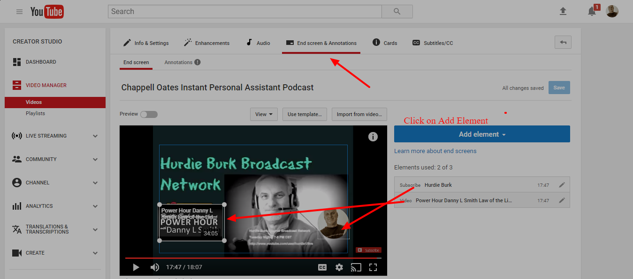
Task: Click in the Search input field
Action: [244, 12]
